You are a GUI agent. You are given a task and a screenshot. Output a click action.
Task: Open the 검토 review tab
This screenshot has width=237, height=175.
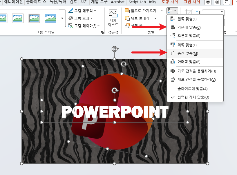pos(73,2)
